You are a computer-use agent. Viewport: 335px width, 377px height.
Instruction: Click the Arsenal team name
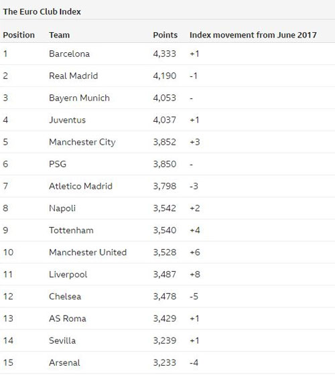point(64,362)
